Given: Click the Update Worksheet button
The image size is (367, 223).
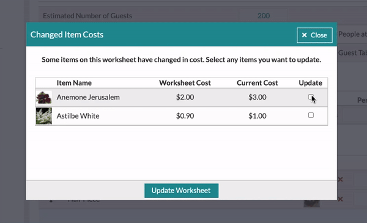Looking at the screenshot, I should tap(182, 191).
